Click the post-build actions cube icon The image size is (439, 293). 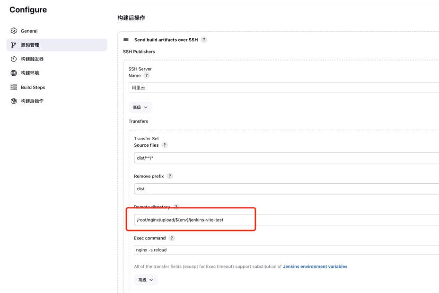coord(14,101)
